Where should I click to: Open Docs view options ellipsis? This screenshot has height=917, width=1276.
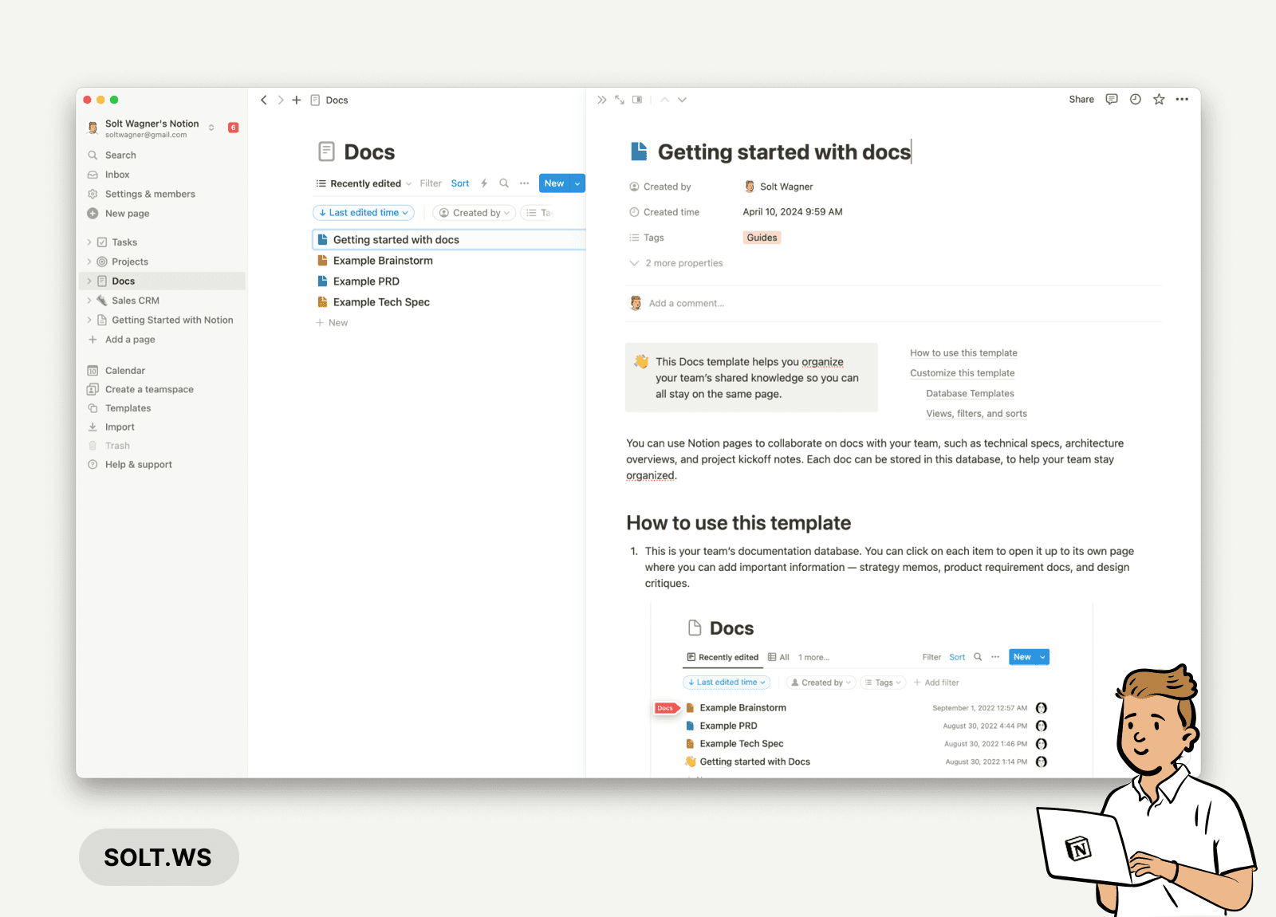coord(524,183)
